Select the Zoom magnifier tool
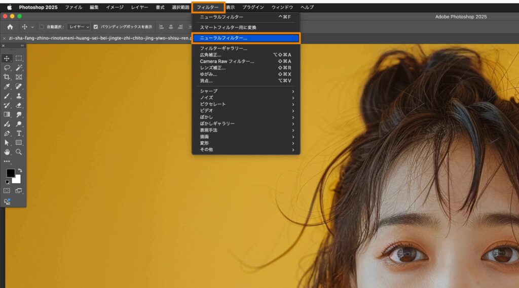Viewport: 519px width, 288px height. click(19, 152)
